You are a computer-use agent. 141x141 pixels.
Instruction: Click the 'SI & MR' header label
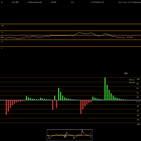point(15,2)
